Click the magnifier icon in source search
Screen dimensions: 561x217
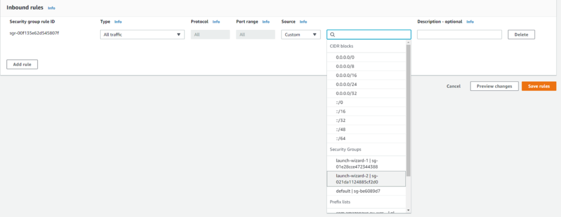[x=333, y=34]
